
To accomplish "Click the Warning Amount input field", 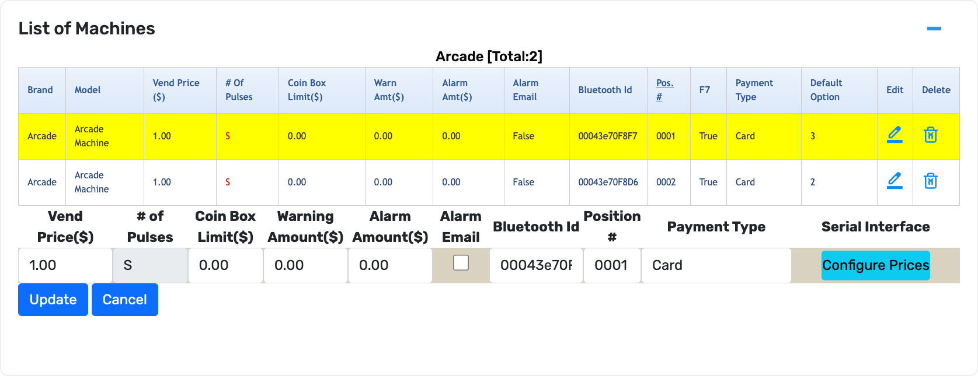I will [x=305, y=265].
